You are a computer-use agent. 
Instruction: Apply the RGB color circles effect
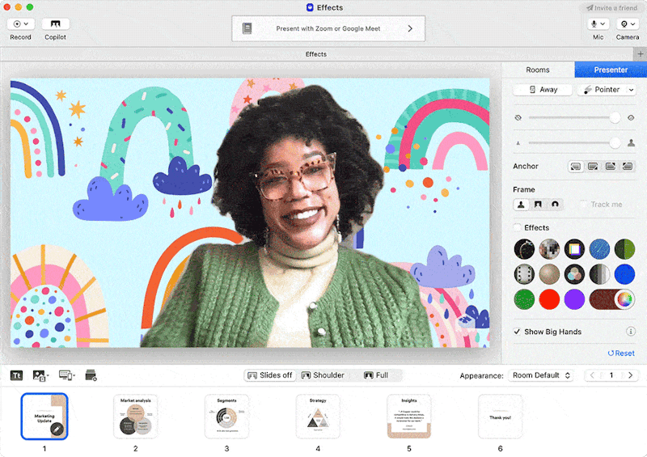(x=574, y=274)
